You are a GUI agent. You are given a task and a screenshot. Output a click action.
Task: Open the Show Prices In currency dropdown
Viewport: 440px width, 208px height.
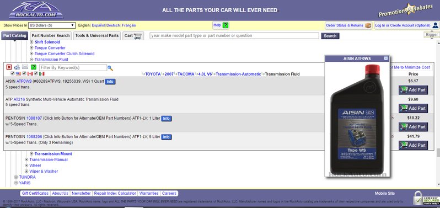pyautogui.click(x=52, y=25)
